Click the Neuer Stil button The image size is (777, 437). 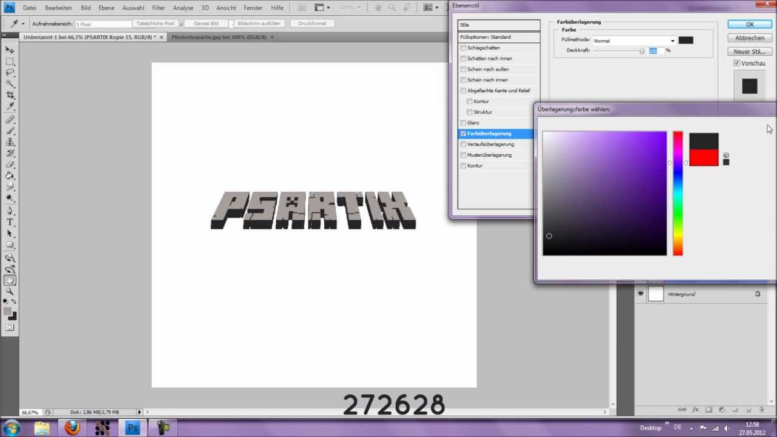point(750,52)
